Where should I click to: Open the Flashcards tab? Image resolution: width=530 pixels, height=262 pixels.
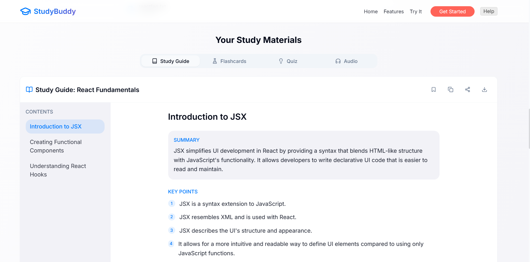click(229, 61)
